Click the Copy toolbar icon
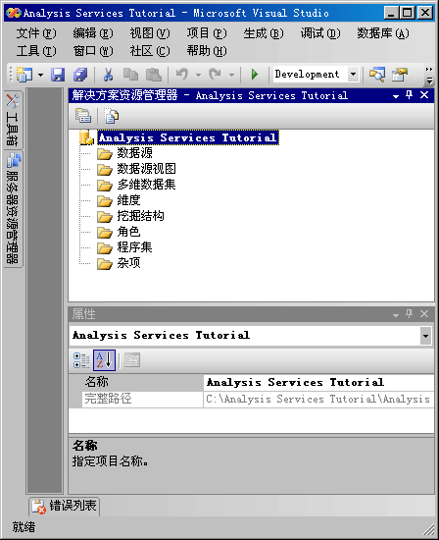Image resolution: width=439 pixels, height=540 pixels. tap(130, 75)
